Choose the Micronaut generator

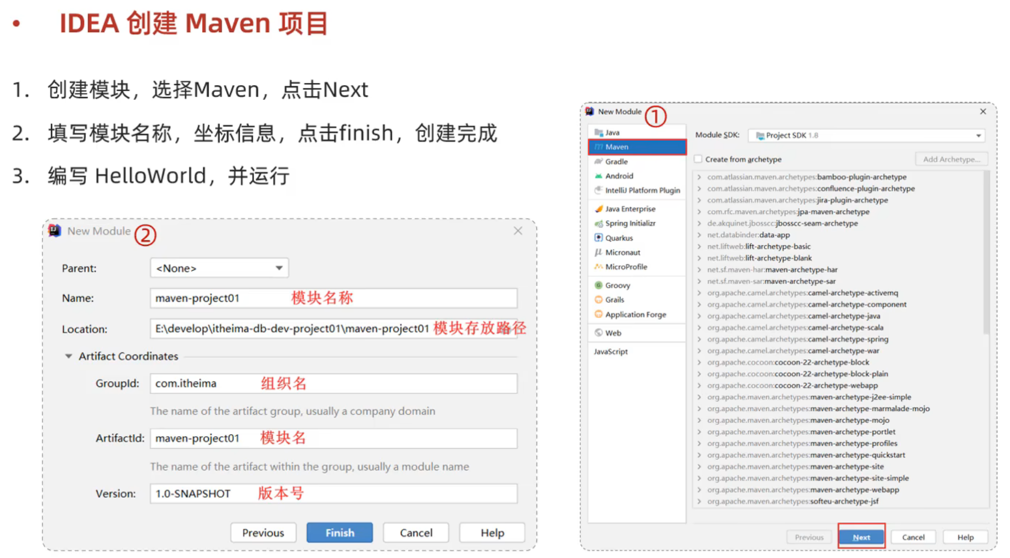coord(623,252)
